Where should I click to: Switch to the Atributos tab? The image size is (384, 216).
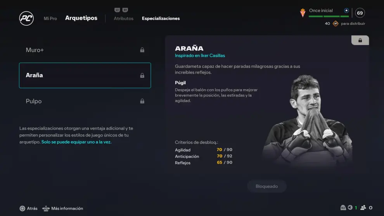pyautogui.click(x=123, y=18)
